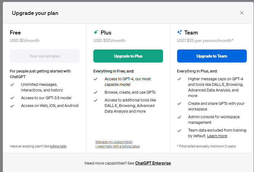Click the Plus plan sparkle icon
The image size is (254, 172).
click(x=96, y=32)
